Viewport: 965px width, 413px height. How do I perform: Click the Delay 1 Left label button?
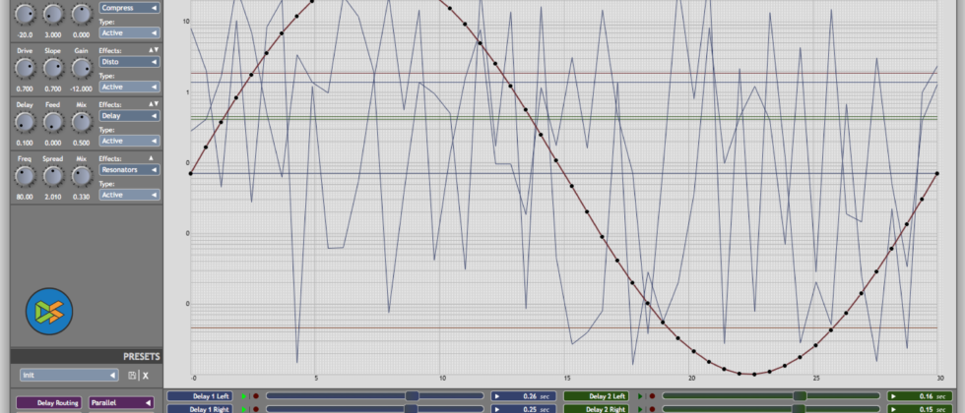200,396
